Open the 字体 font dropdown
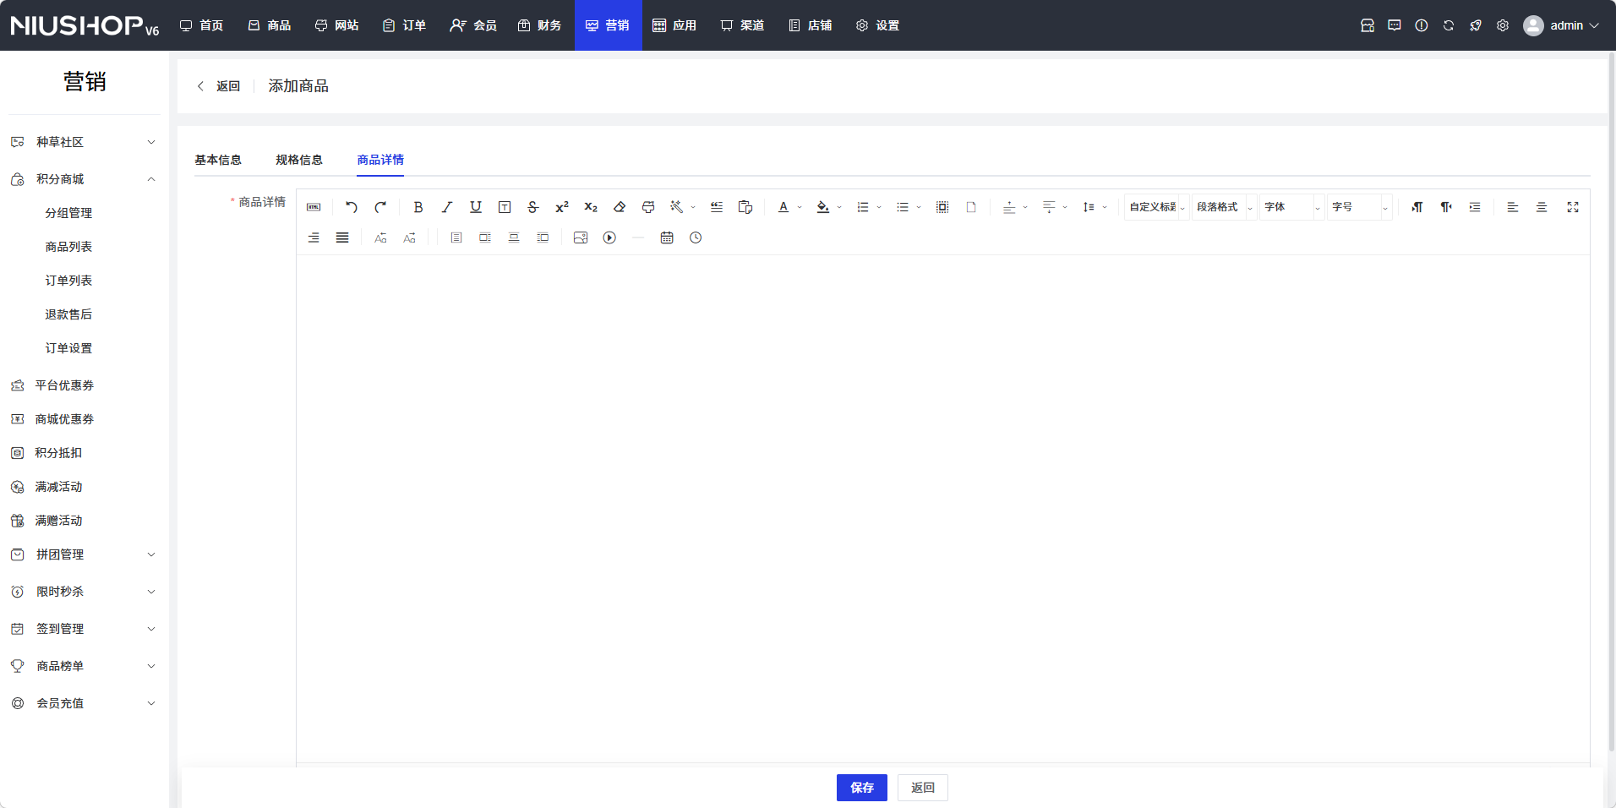This screenshot has height=808, width=1616. [x=1291, y=207]
